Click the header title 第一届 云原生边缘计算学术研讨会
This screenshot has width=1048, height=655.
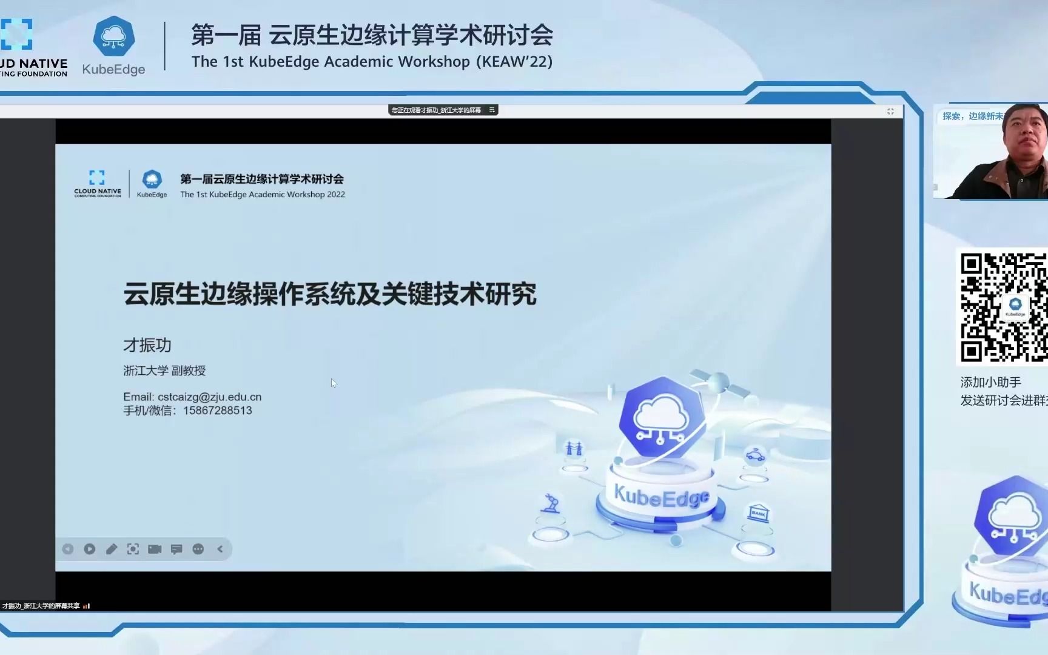pos(372,35)
